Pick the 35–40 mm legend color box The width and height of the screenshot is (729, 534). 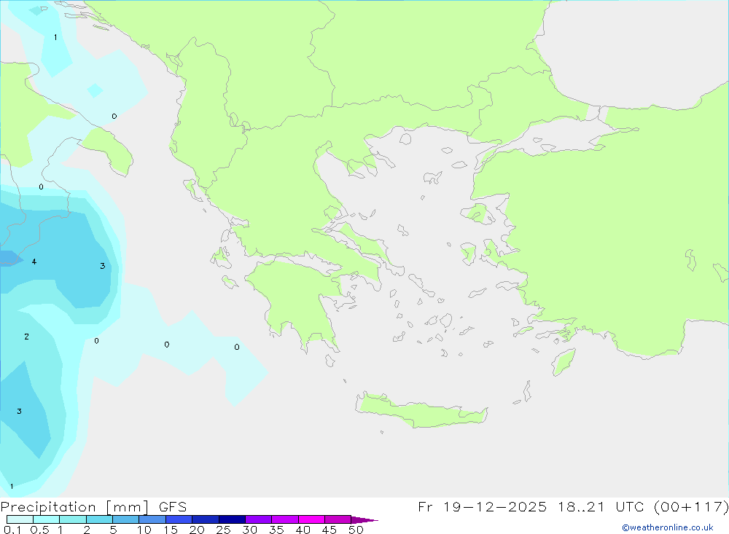point(284,519)
